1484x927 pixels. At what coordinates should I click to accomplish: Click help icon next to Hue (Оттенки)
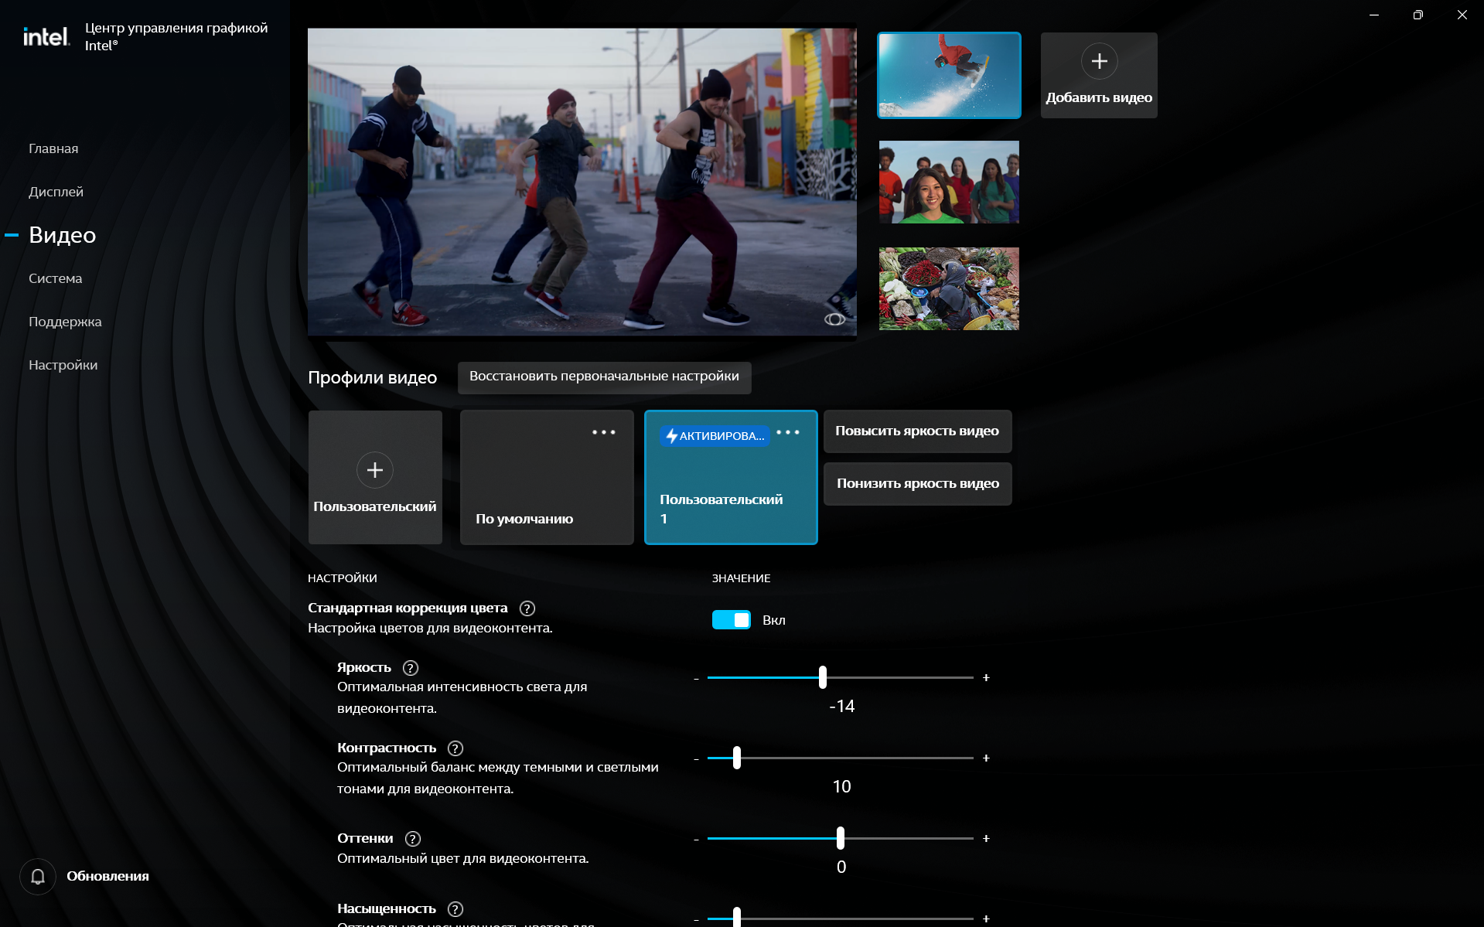(x=413, y=839)
